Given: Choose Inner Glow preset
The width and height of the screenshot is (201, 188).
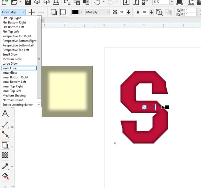Looking at the screenshot, I should tap(19, 73).
